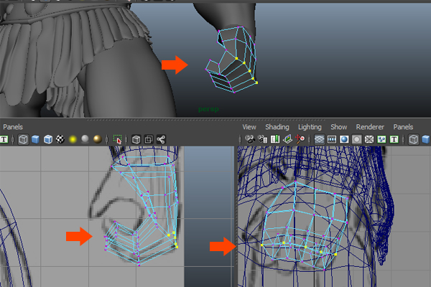Select Smooth Shade cube in right panel

point(426,139)
